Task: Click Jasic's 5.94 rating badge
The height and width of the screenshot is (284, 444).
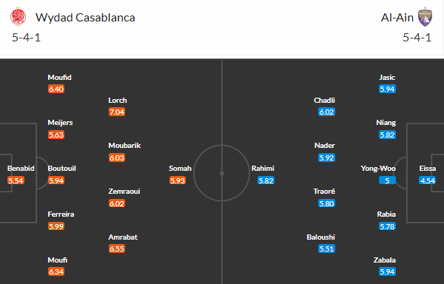Action: [x=387, y=89]
